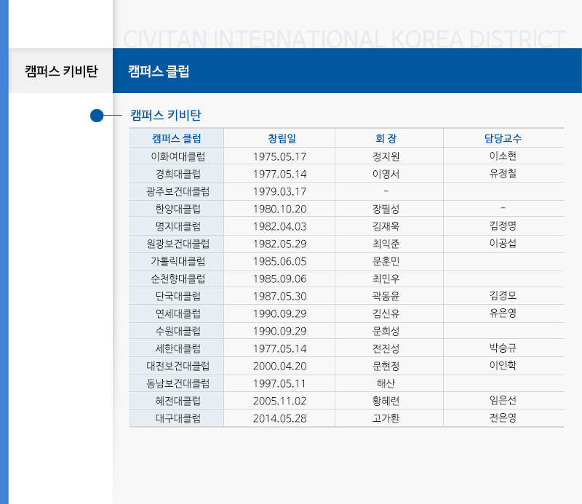The height and width of the screenshot is (504, 582).
Task: Select the president name 문희성
Action: tap(386, 331)
